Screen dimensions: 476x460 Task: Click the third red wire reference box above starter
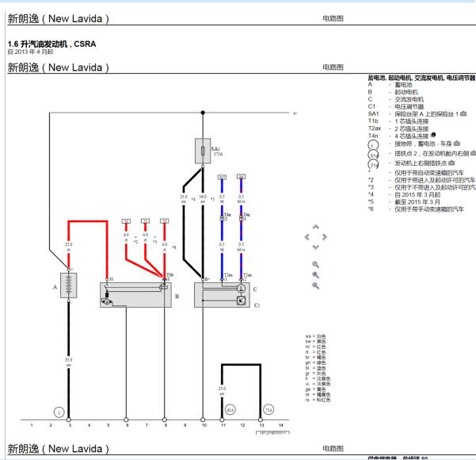tap(165, 221)
